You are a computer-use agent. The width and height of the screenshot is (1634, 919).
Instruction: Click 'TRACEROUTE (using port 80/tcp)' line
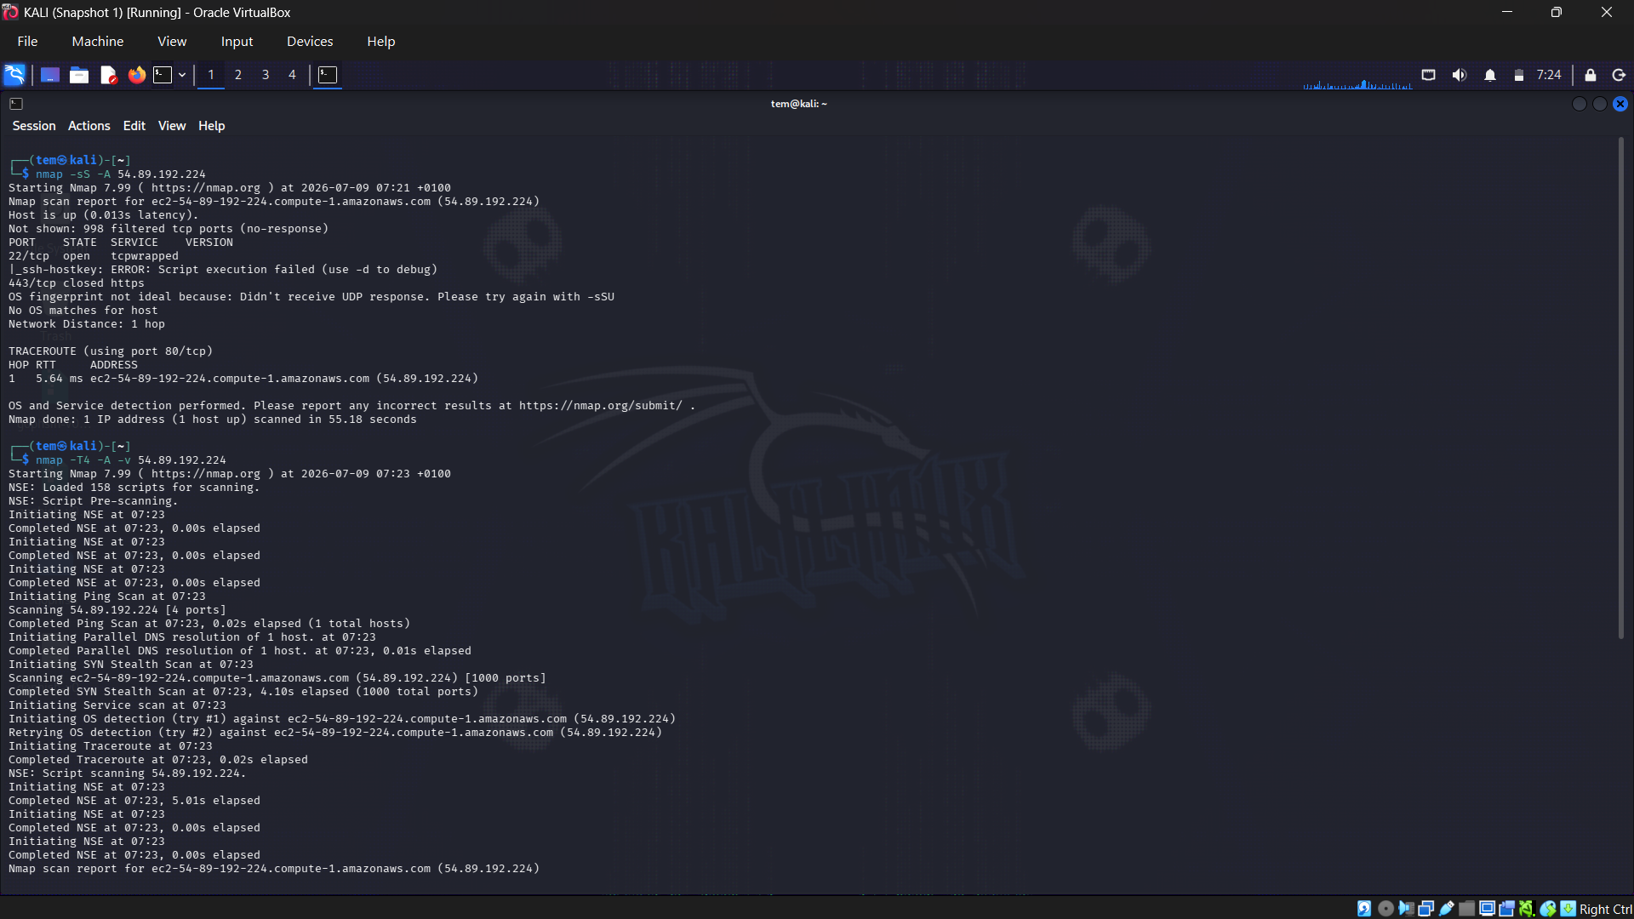click(x=111, y=351)
